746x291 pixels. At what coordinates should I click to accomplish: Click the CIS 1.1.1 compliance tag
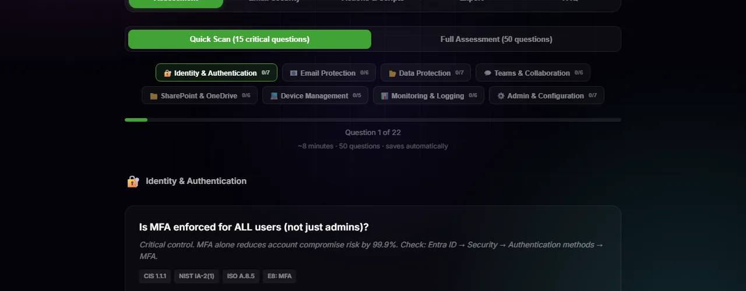(x=155, y=276)
